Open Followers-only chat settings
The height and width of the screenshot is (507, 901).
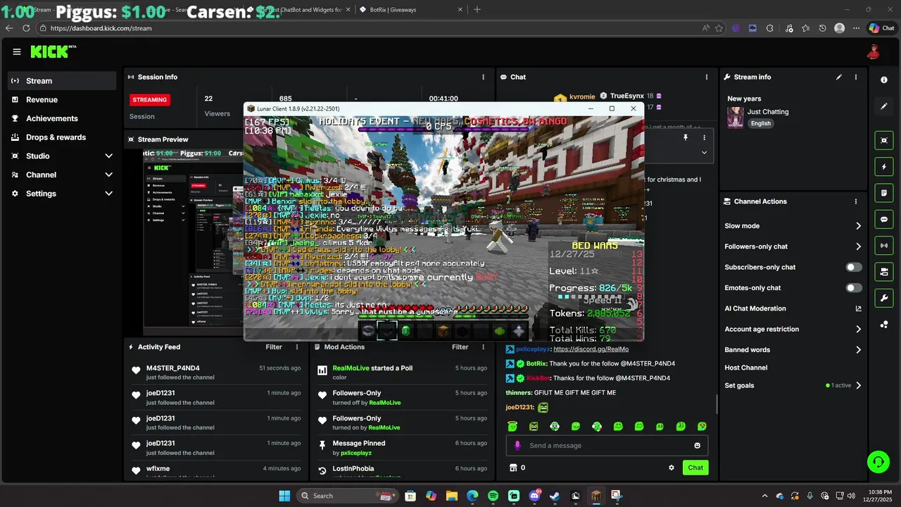pos(793,246)
